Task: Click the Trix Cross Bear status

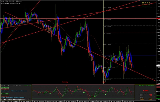Action: point(146,94)
